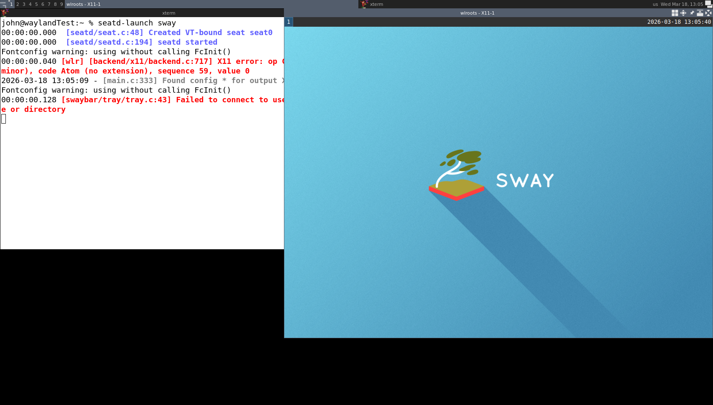Click the expand-arrows icon on wlroots titlebar

click(708, 13)
